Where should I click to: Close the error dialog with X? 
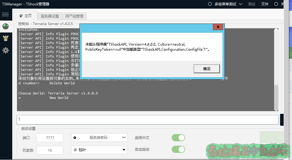tap(218, 27)
